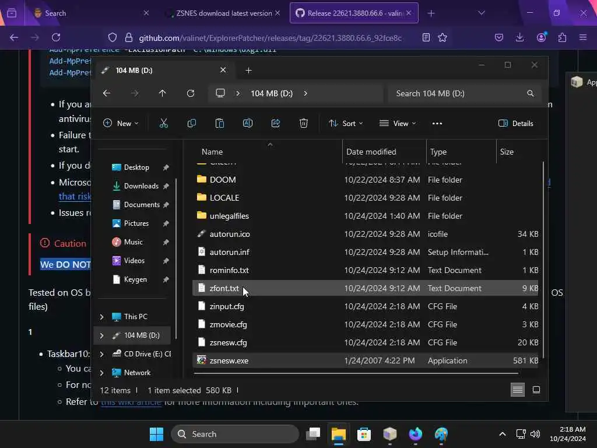Expand the Network tree node

(x=101, y=373)
